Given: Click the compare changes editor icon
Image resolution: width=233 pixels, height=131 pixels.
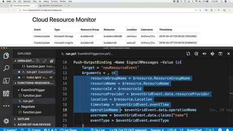Looking at the screenshot, I should pos(188,54).
